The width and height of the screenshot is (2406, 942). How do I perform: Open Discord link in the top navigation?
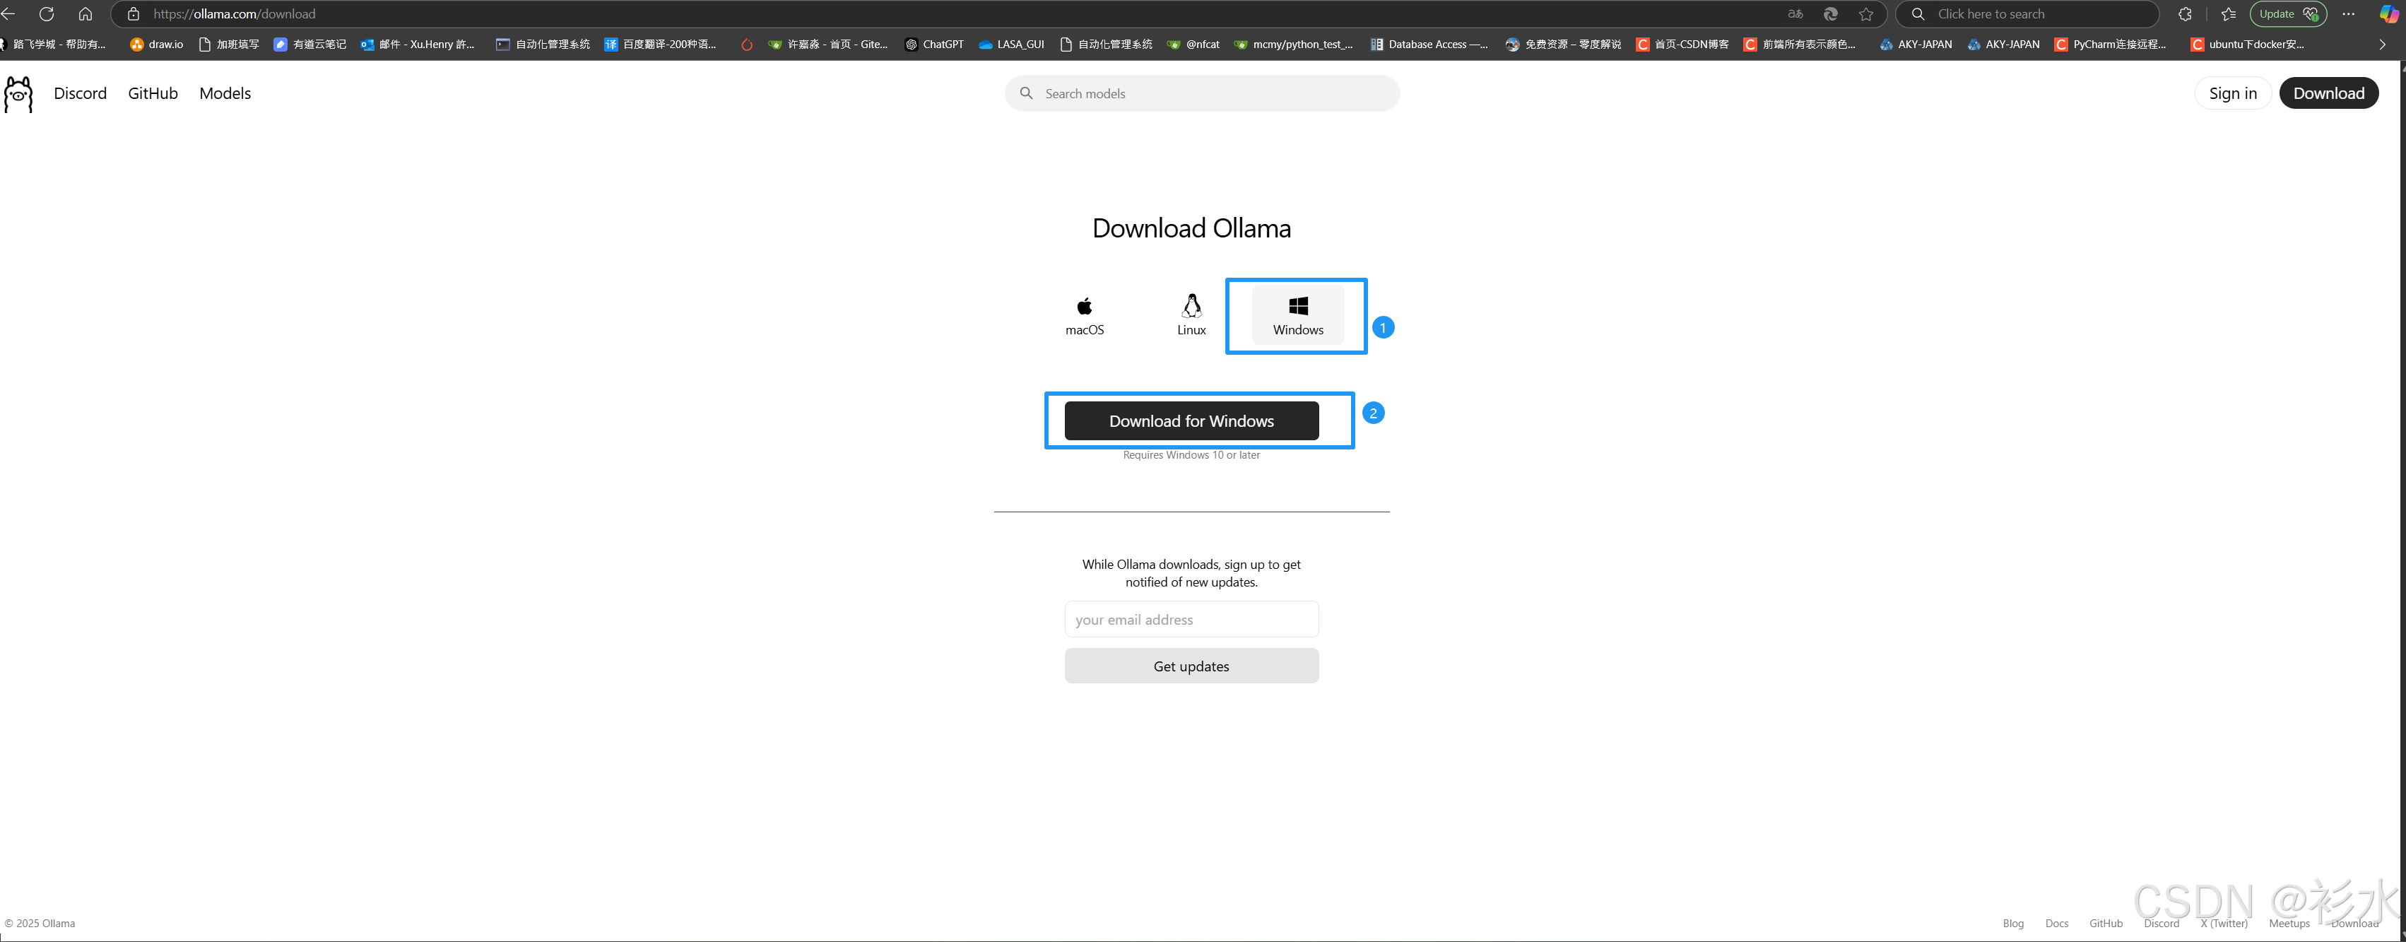(x=81, y=93)
